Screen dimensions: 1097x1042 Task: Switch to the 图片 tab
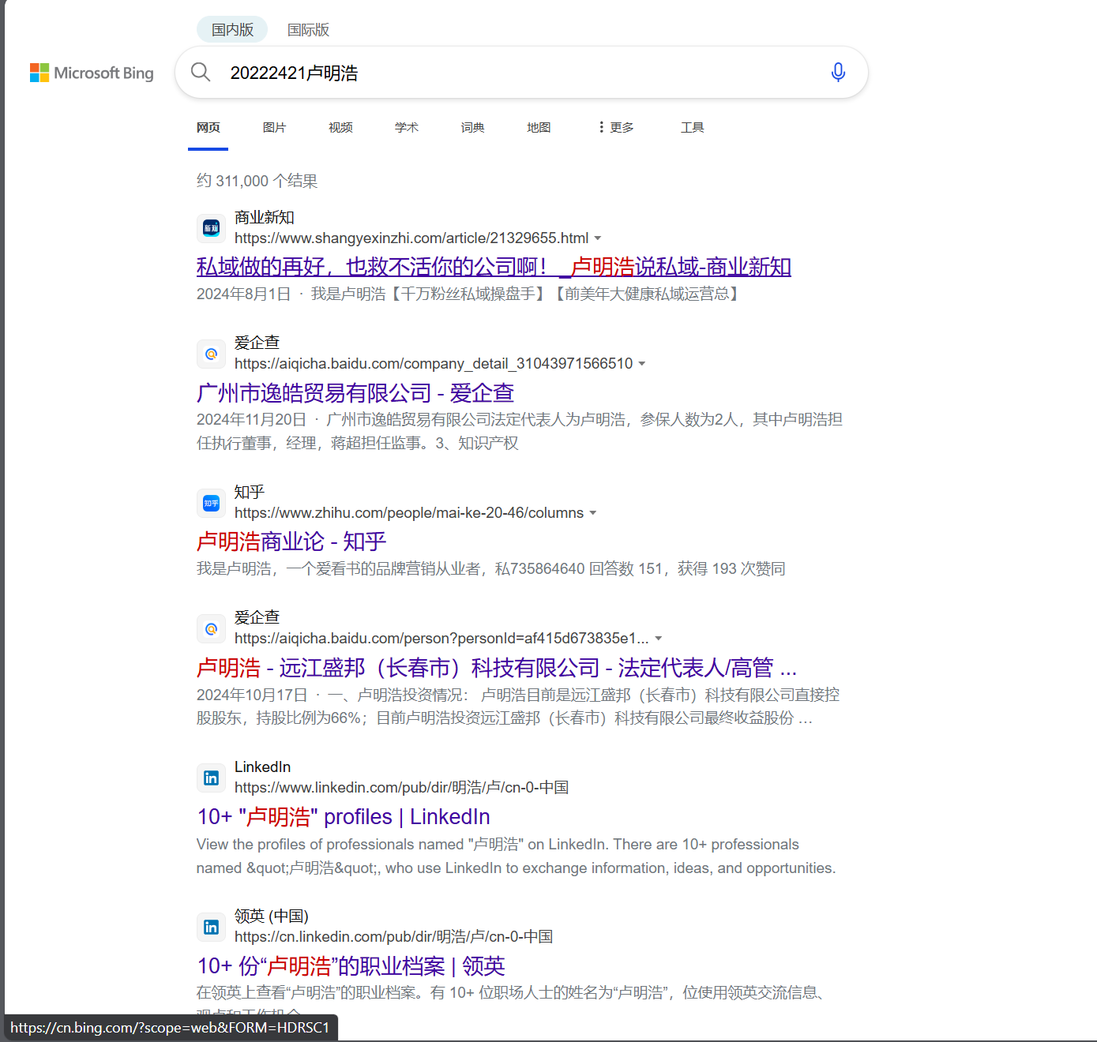274,127
